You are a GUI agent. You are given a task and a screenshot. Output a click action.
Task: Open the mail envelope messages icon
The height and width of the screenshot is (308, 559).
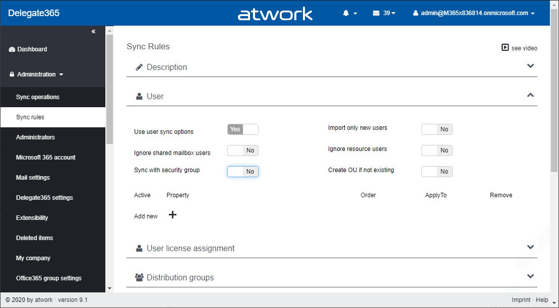376,13
